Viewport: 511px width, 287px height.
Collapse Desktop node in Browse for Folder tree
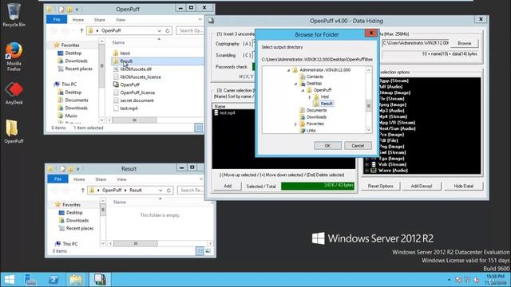(295, 84)
